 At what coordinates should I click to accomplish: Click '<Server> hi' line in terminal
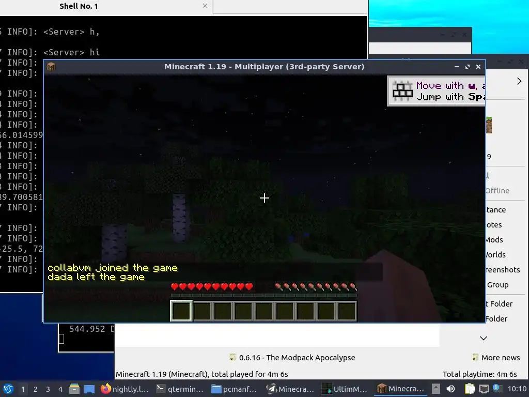pyautogui.click(x=71, y=52)
